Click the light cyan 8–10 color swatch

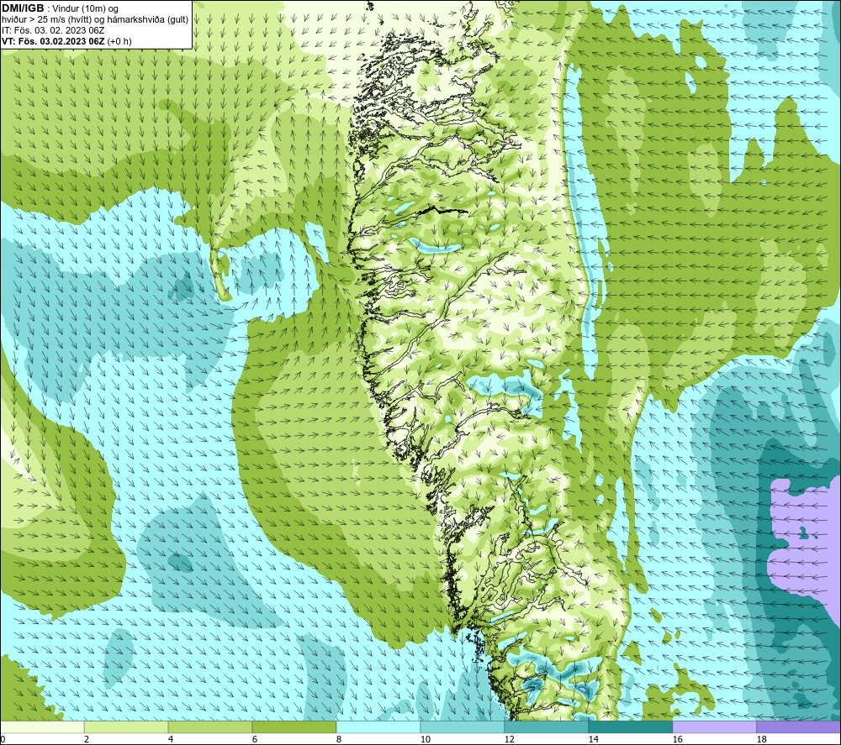coord(378,727)
